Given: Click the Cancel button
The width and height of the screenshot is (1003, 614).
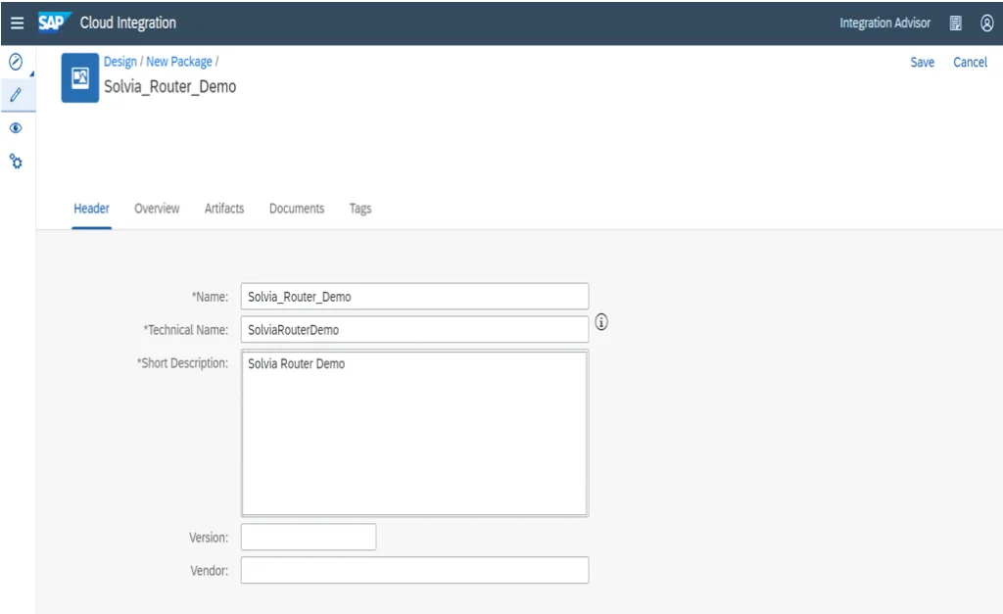Looking at the screenshot, I should click(970, 62).
